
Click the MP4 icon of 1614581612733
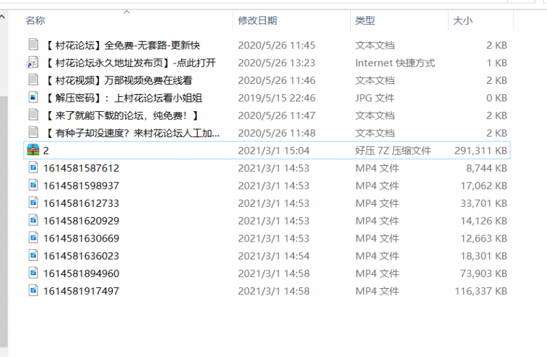tap(33, 203)
